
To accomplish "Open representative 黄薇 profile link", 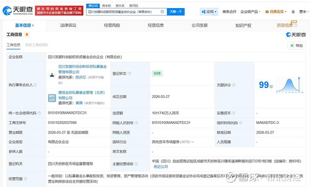I will click(79, 103).
